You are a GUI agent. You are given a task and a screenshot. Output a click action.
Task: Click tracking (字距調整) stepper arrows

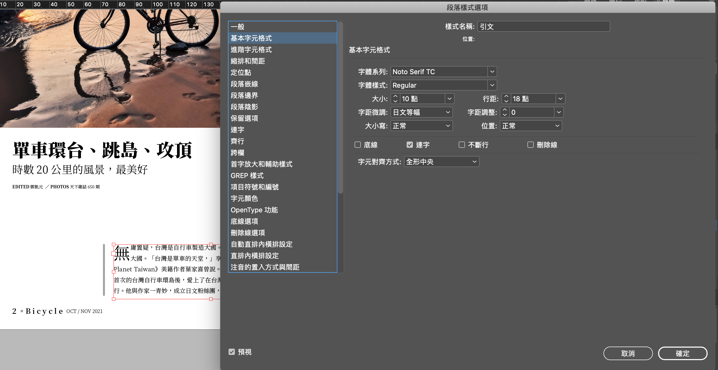click(x=505, y=112)
